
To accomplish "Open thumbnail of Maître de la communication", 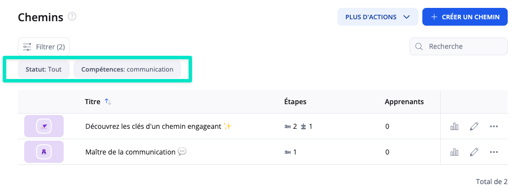I will pos(44,152).
